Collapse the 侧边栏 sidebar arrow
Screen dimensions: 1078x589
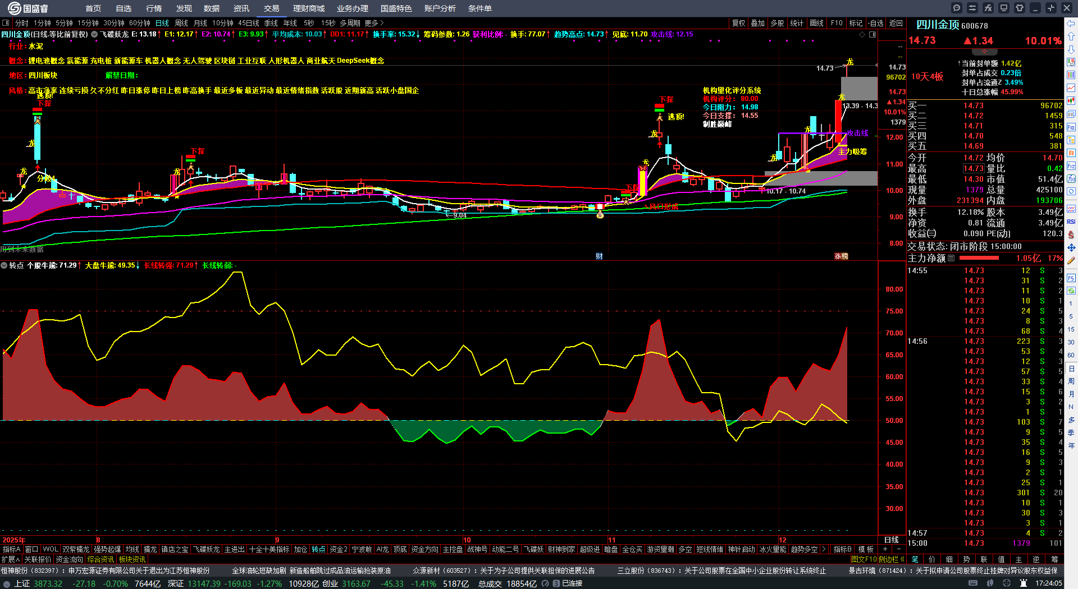coord(902,559)
